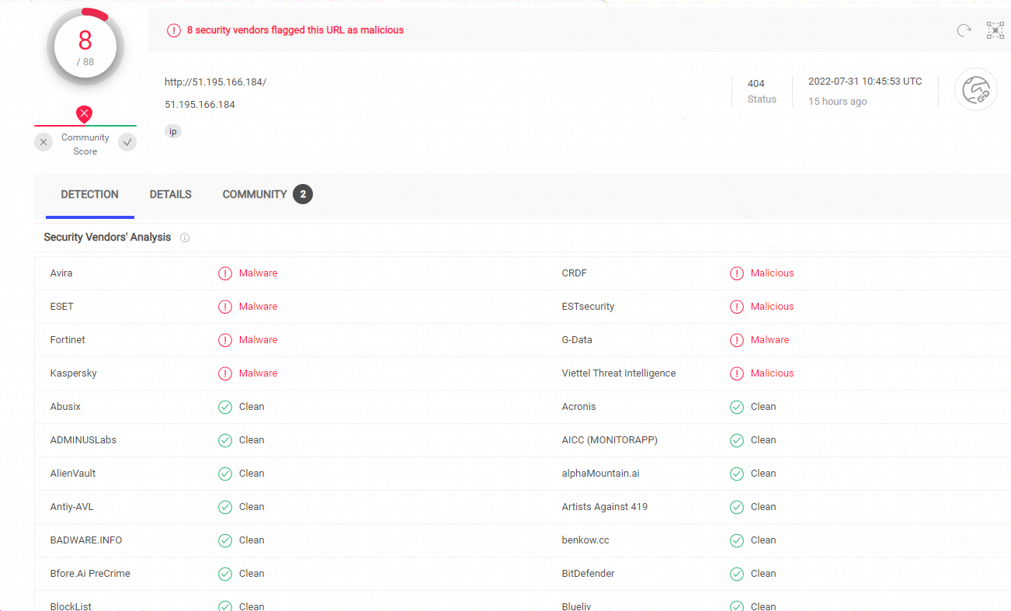1011x611 pixels.
Task: Switch to the DETAILS tab
Action: pyautogui.click(x=171, y=194)
